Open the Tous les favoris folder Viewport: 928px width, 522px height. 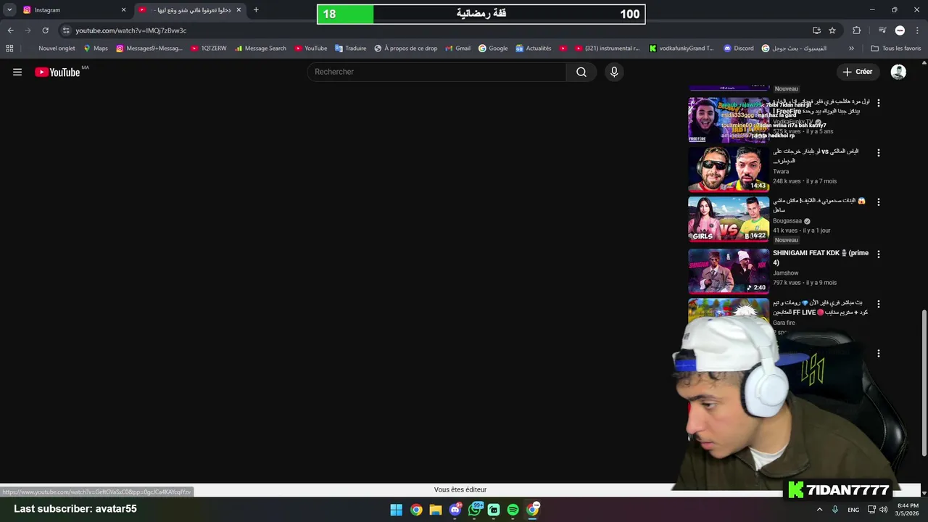coord(895,49)
